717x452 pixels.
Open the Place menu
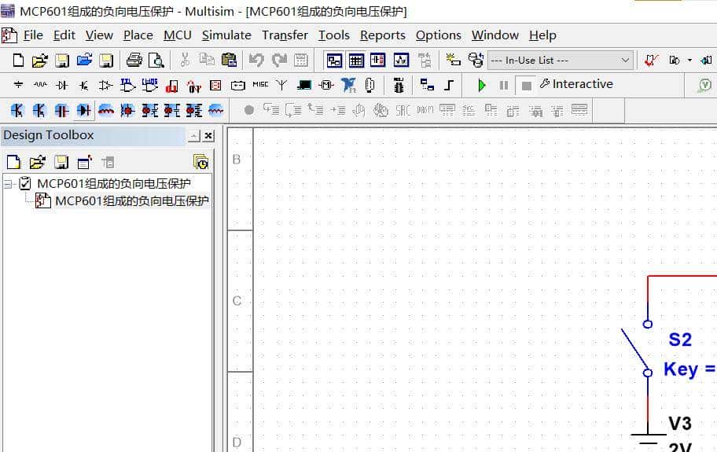tap(138, 35)
